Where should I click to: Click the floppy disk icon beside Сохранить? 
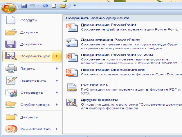pyautogui.click(x=10, y=44)
